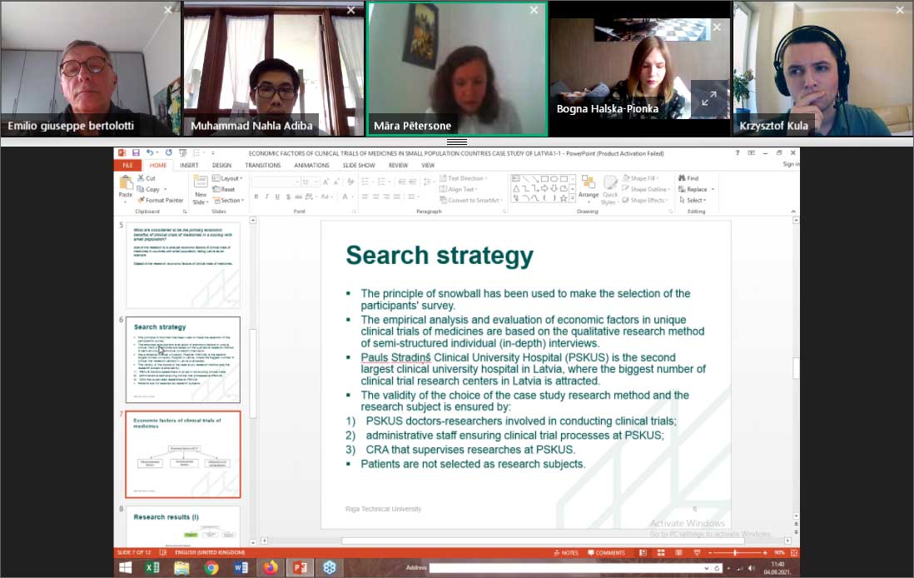The width and height of the screenshot is (914, 578).
Task: Click the Reset slide button
Action: 226,189
